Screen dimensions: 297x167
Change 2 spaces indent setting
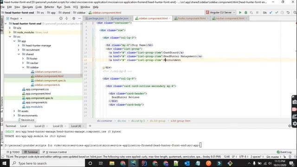(x=257, y=157)
